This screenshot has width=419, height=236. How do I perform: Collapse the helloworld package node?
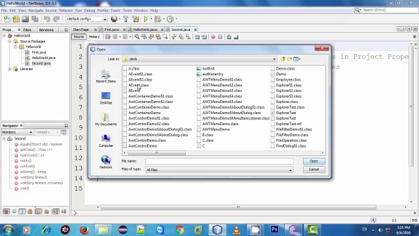pyautogui.click(x=16, y=47)
